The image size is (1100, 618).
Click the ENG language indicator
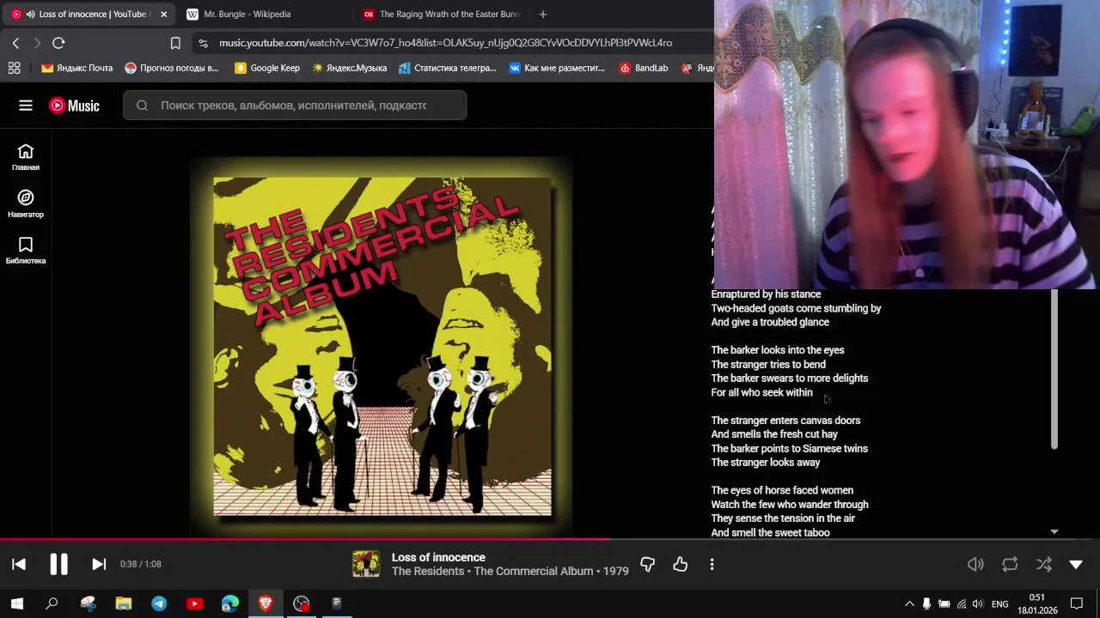999,604
